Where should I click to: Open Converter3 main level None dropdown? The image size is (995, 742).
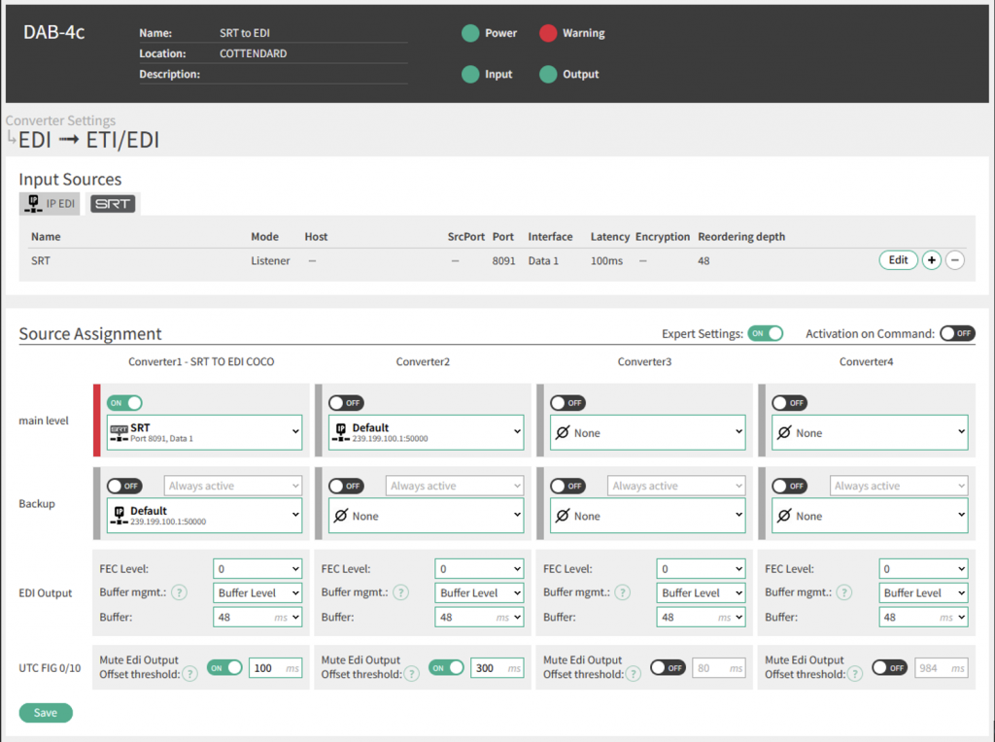coord(647,432)
